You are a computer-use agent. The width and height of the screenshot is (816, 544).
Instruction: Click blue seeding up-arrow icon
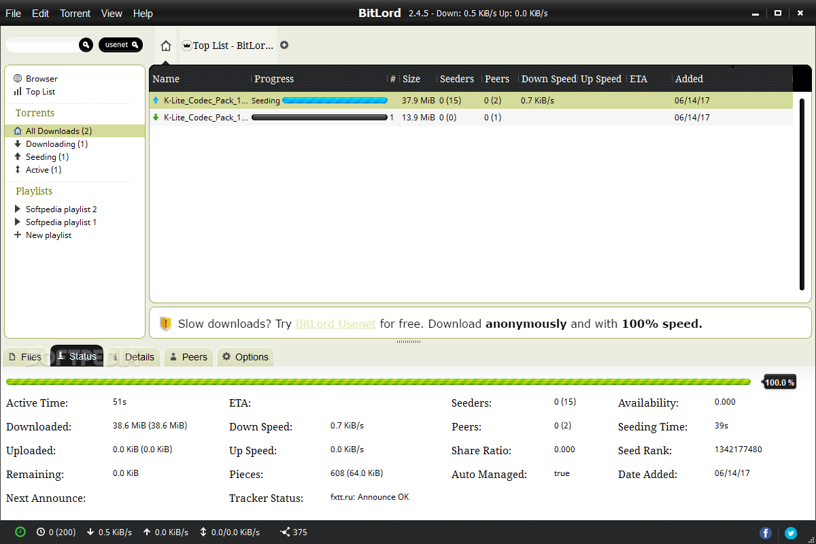click(156, 100)
